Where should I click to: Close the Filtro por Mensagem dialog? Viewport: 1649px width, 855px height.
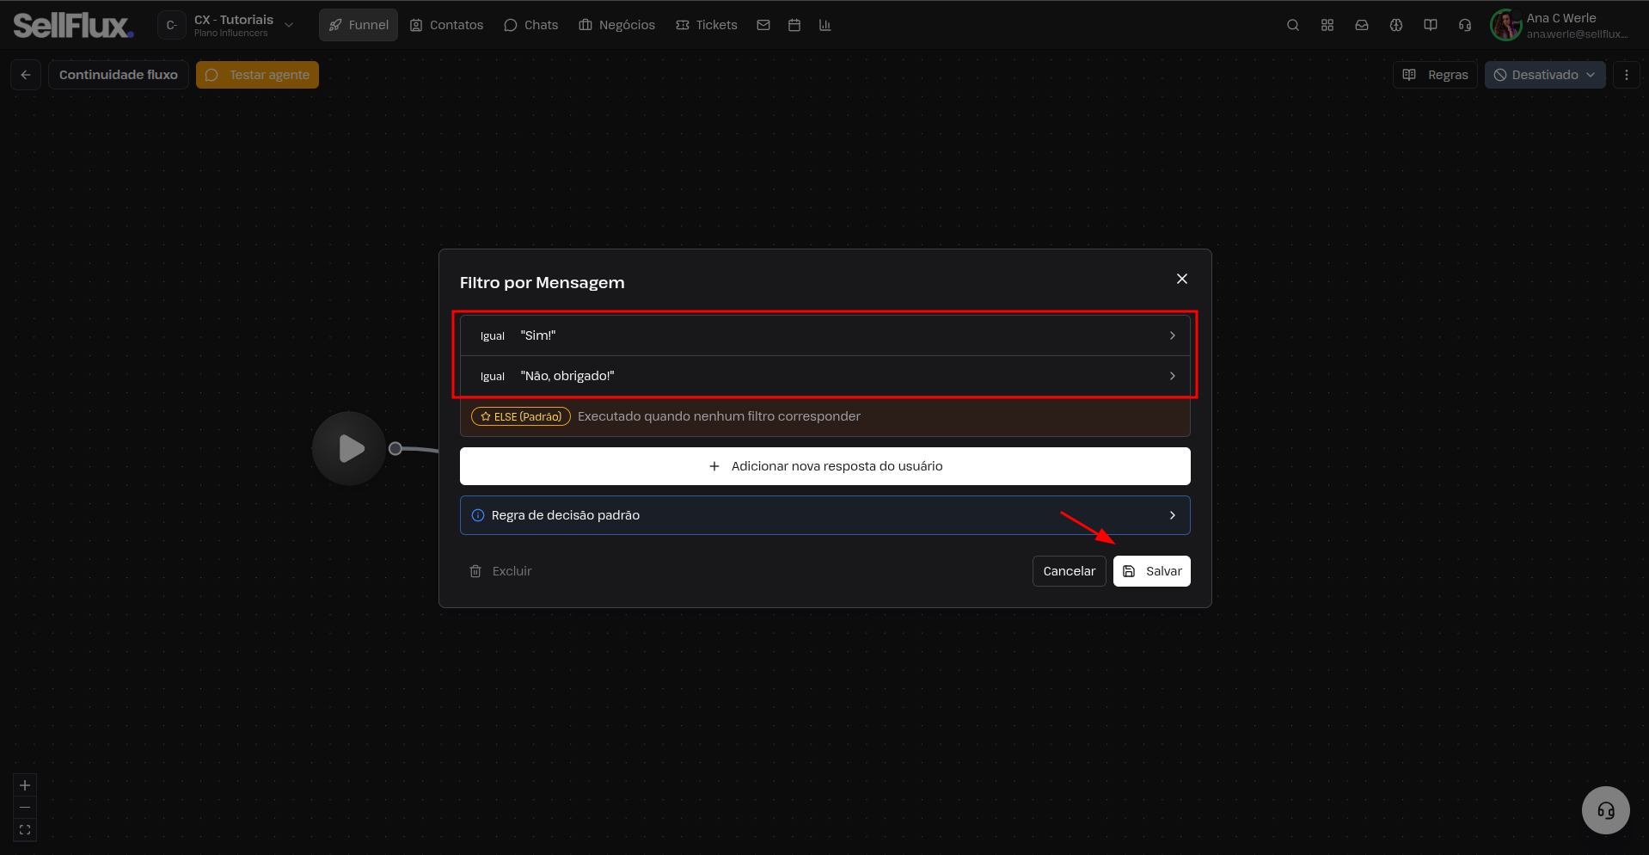1182,279
